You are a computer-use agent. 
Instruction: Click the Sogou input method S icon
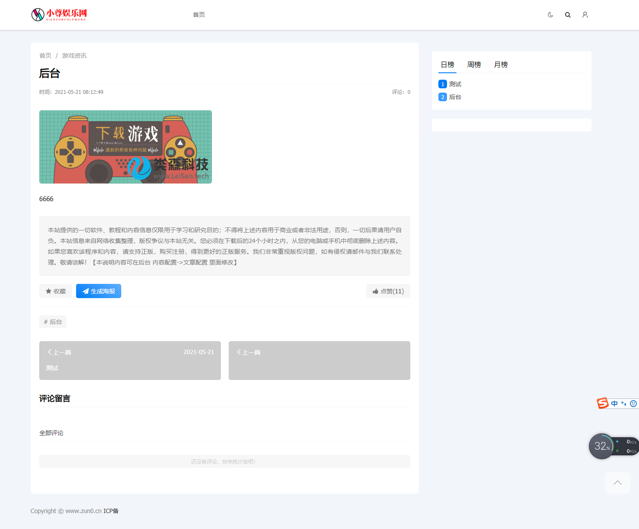602,403
